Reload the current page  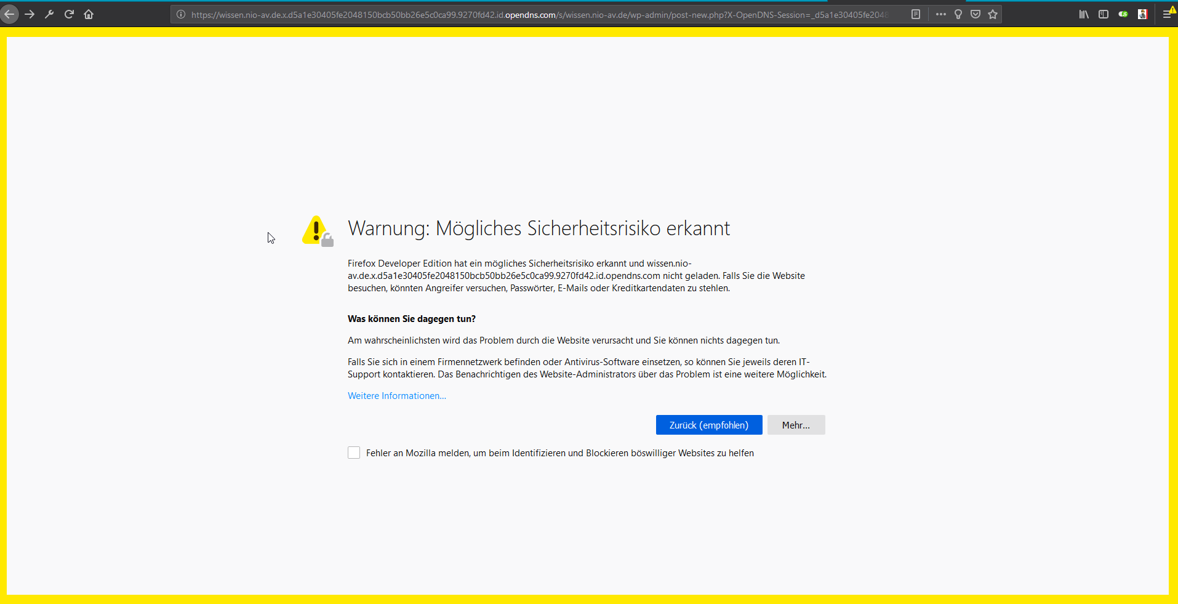69,14
